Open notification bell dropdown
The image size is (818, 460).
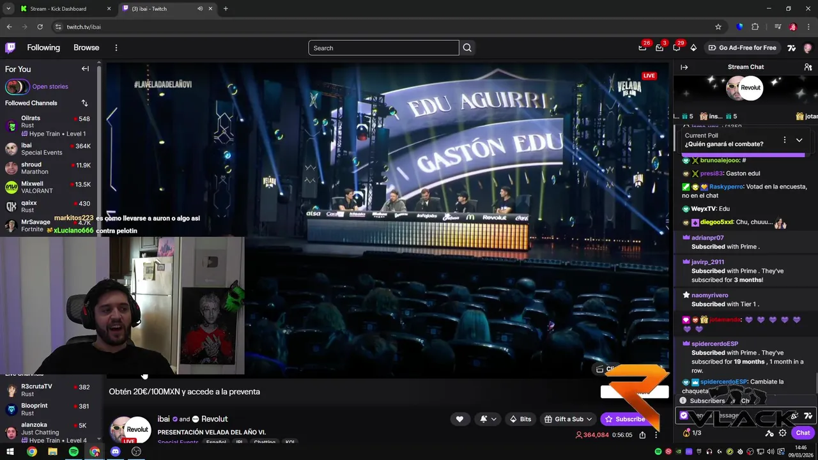[x=488, y=419]
